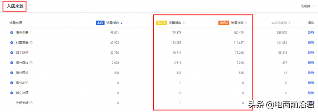Select the 自主访问 source label
The image size is (318, 112).
[22, 52]
